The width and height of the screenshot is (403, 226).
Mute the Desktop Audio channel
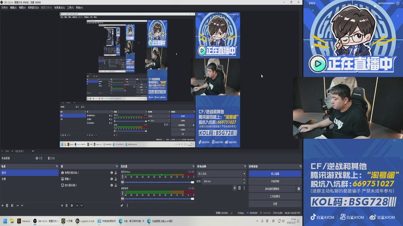(x=122, y=198)
